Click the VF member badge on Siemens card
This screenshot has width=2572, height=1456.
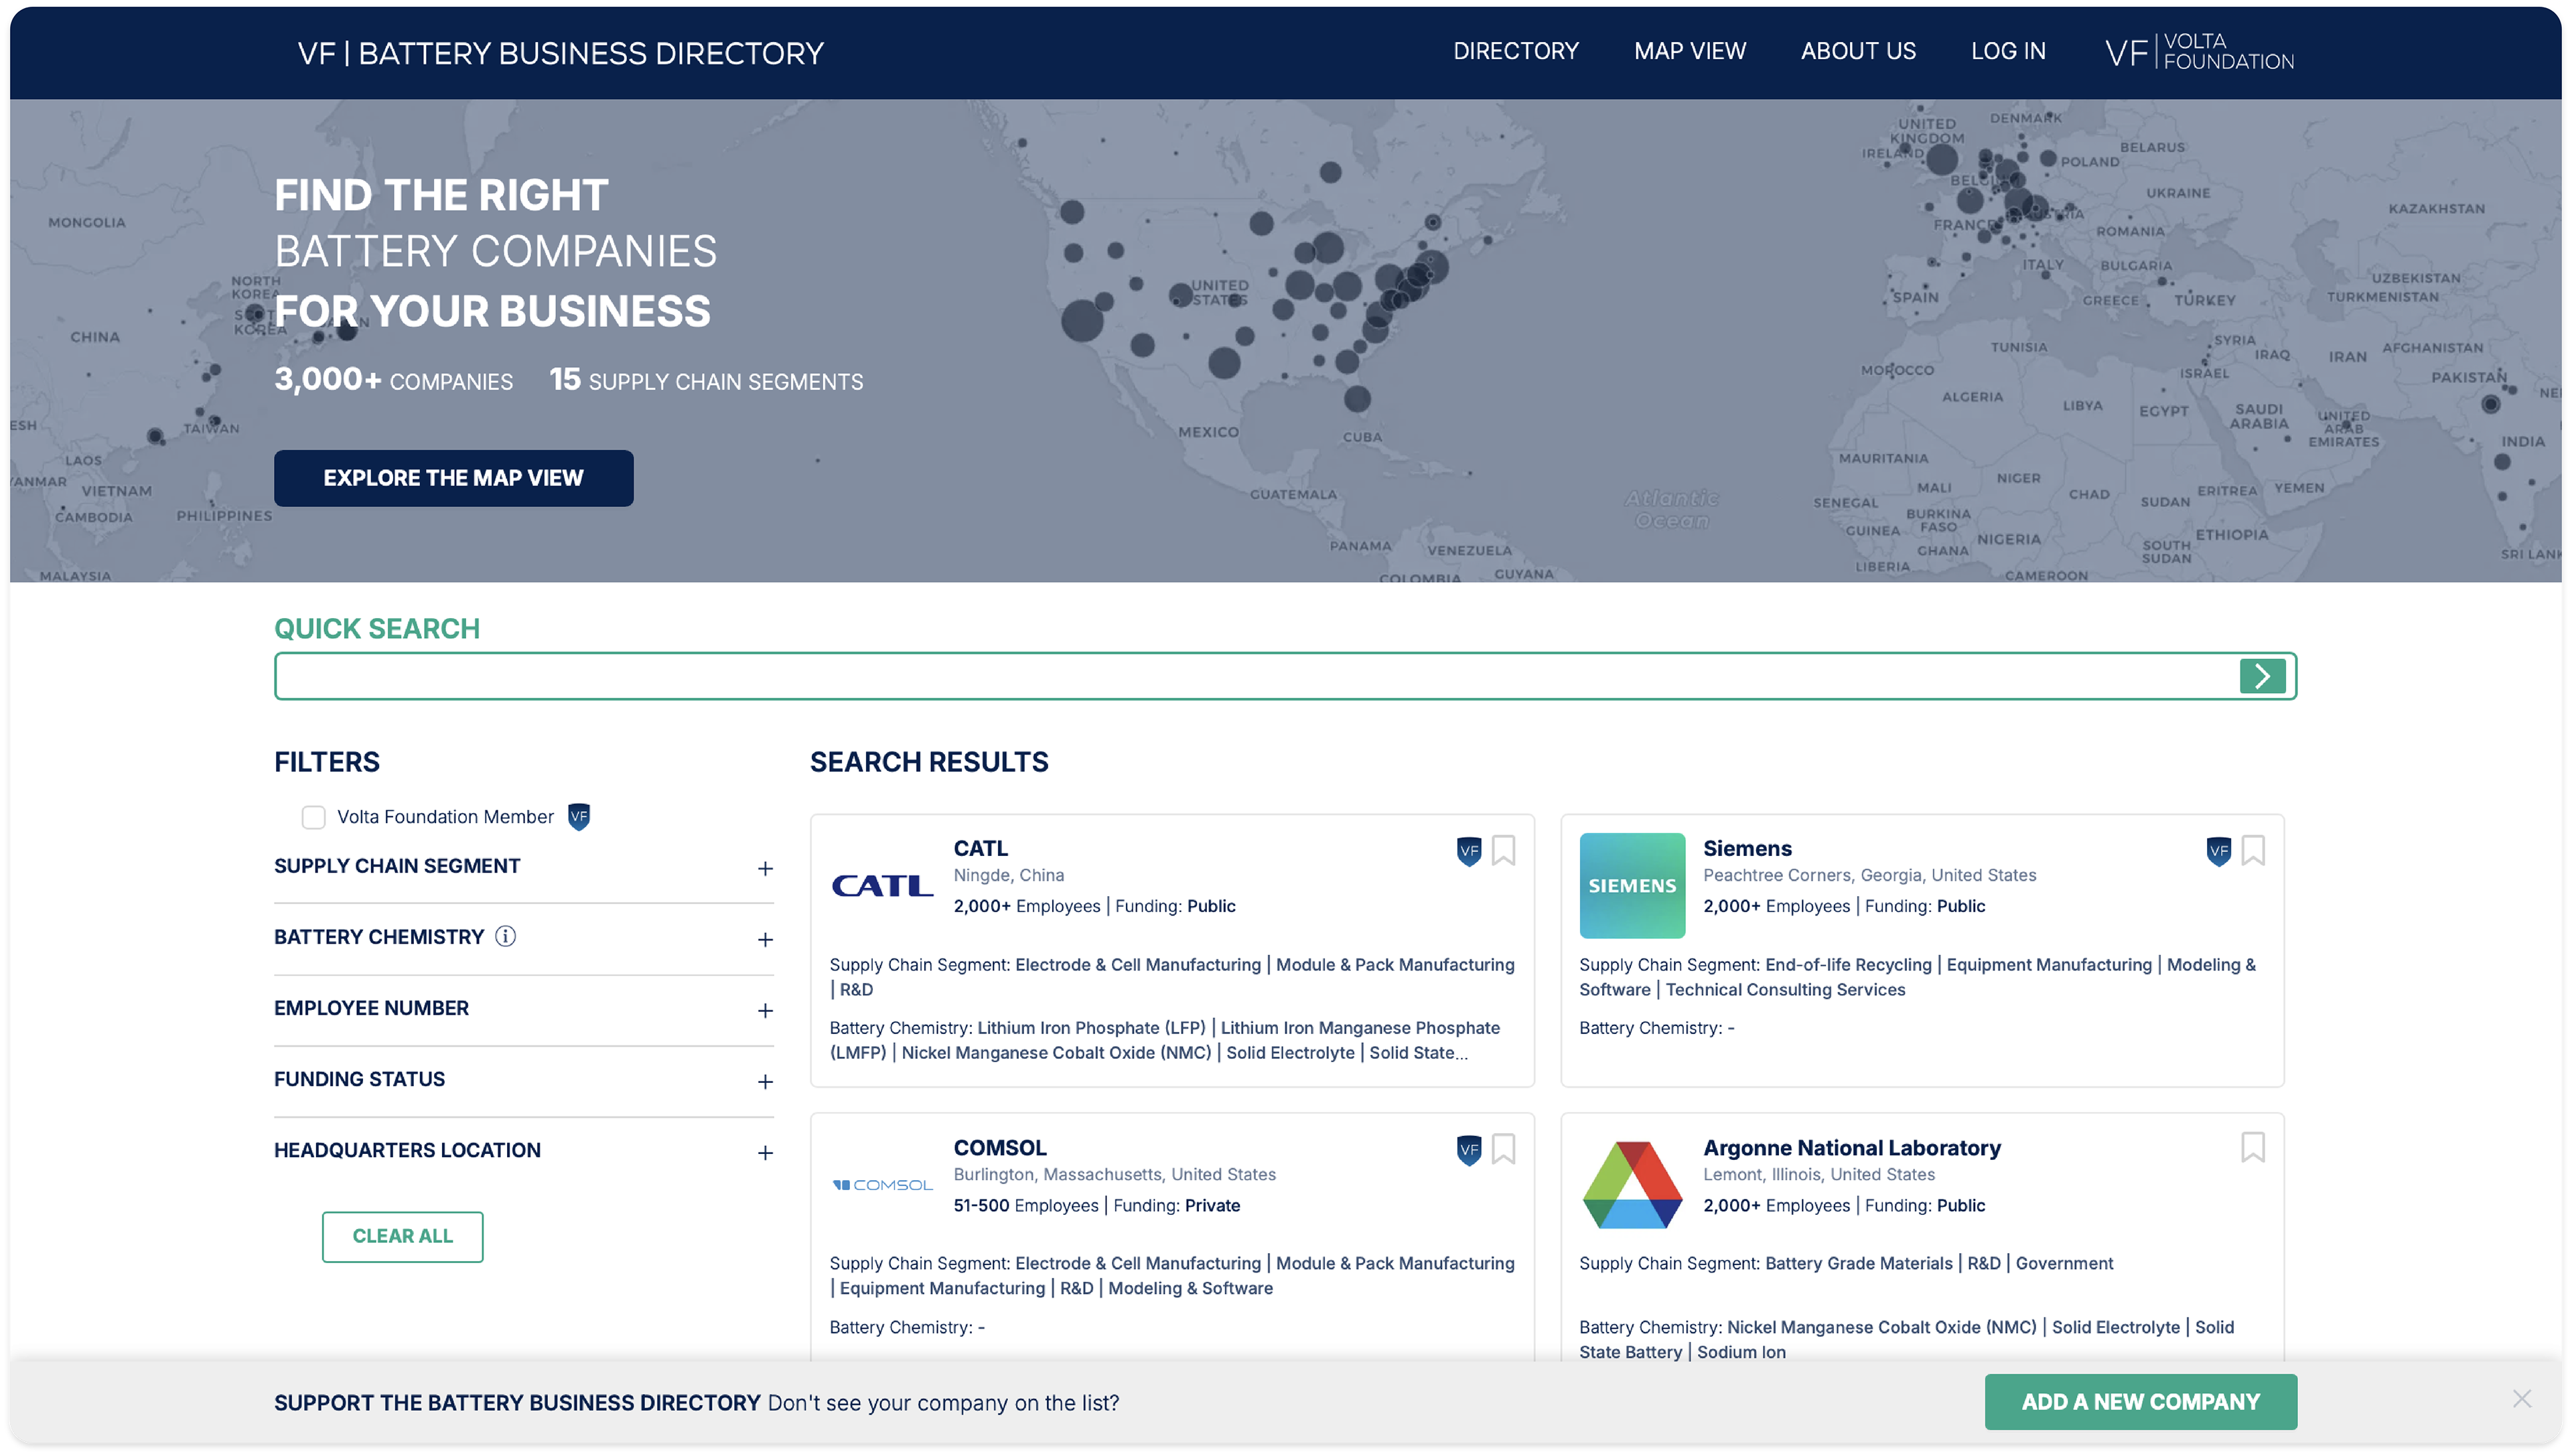(x=2218, y=851)
